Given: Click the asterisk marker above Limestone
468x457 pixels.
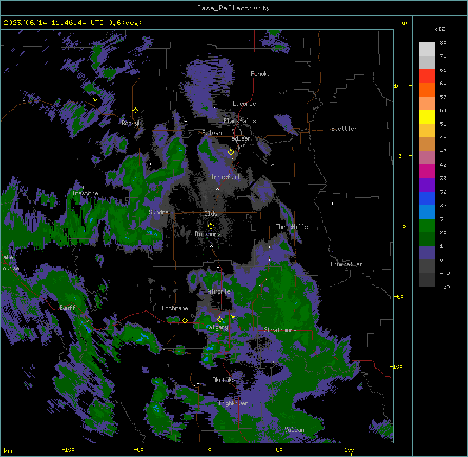Looking at the screenshot, I should 83,188.
